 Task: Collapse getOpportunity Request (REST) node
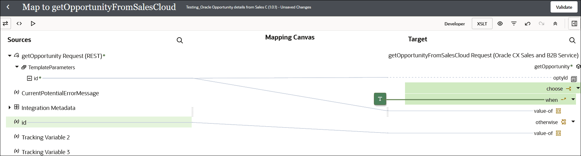10,56
